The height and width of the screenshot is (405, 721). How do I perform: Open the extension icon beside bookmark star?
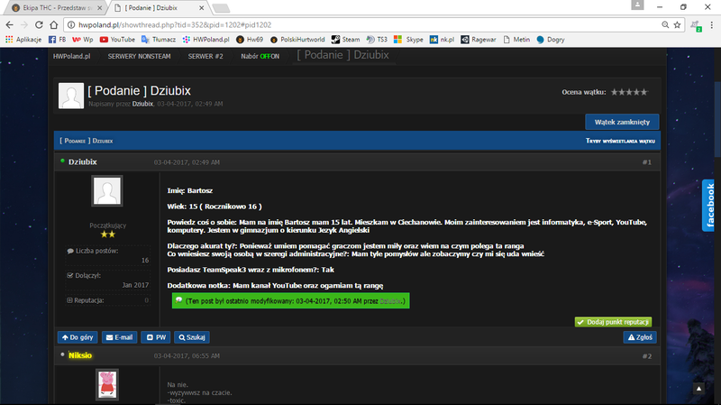tap(696, 26)
